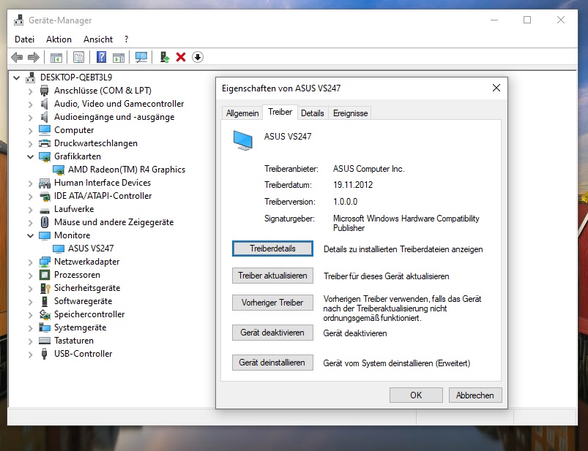Click the driver date value 19.11.2012
This screenshot has width=588, height=451.
353,185
